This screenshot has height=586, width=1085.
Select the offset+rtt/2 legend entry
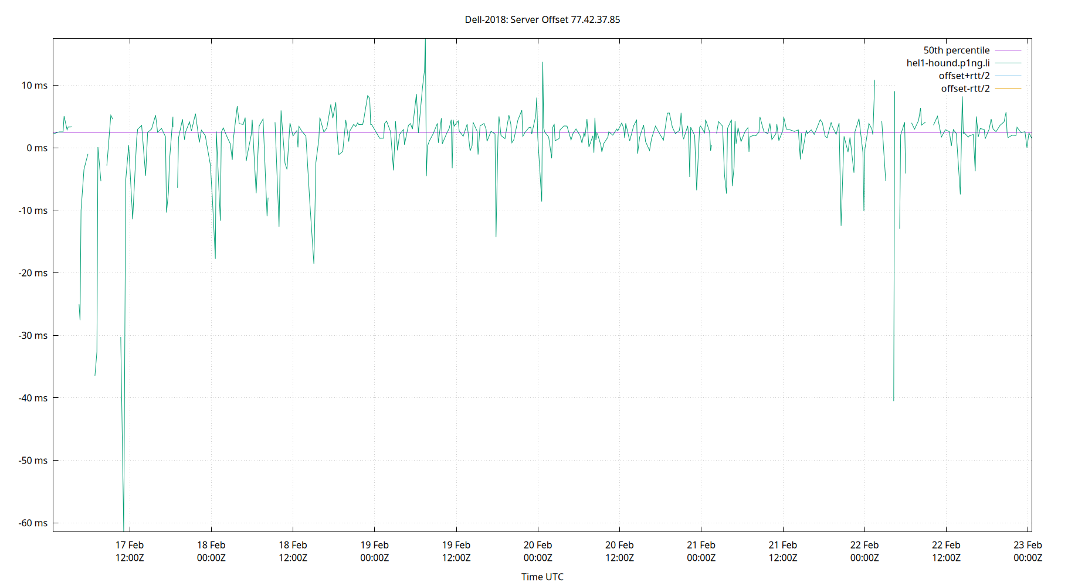(965, 76)
